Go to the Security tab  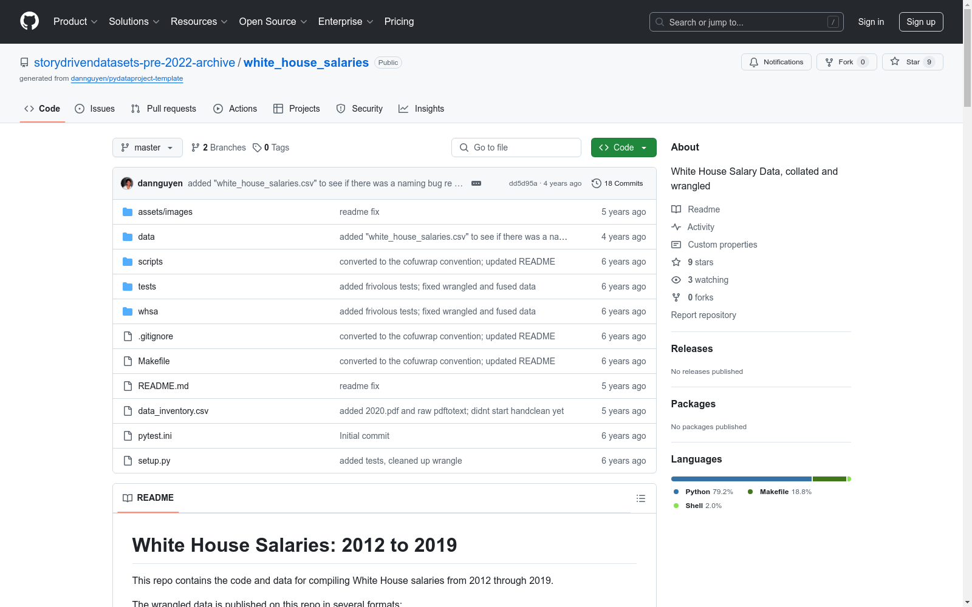click(360, 109)
